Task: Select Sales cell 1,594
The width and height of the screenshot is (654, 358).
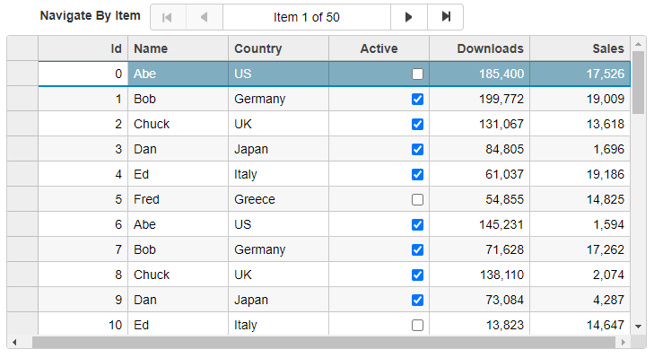Action: click(580, 224)
